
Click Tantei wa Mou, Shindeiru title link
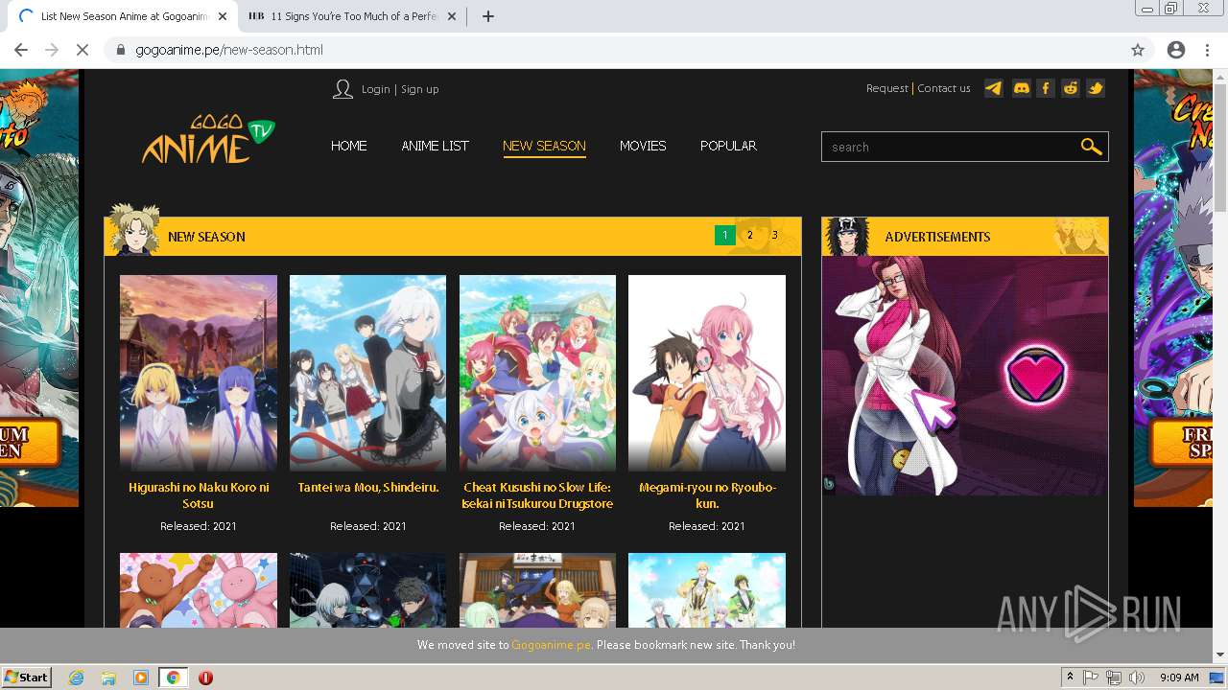click(368, 488)
